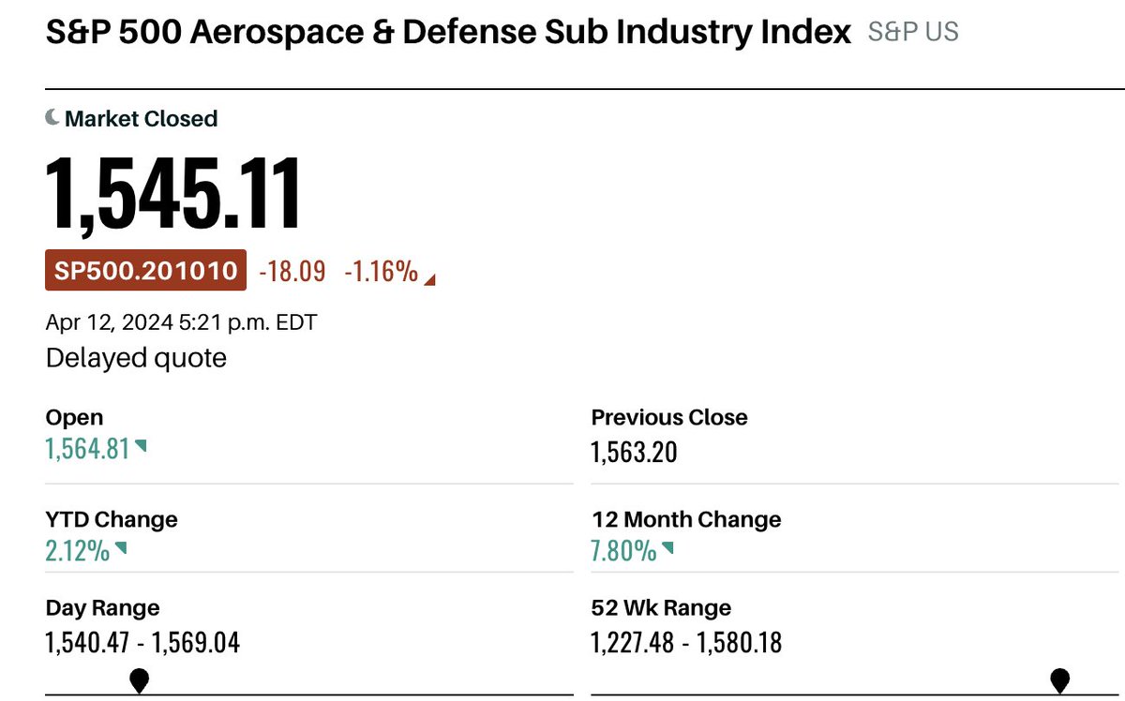Click the YTD Change percentage 2.12%

coord(77,551)
